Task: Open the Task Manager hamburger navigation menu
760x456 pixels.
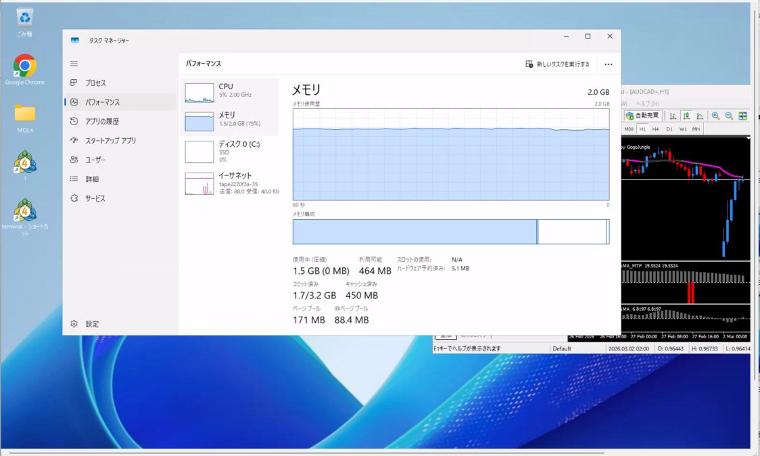Action: coord(74,64)
